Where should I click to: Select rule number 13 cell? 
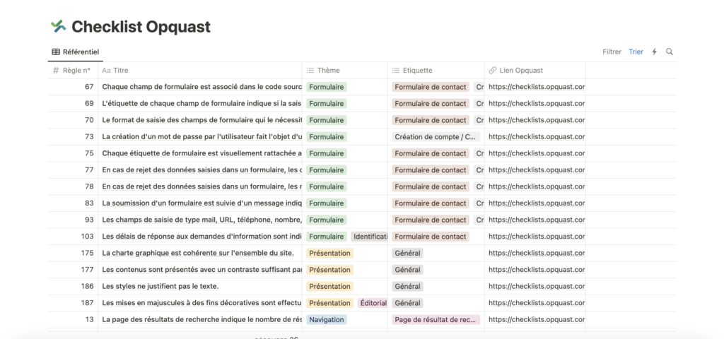coord(73,319)
